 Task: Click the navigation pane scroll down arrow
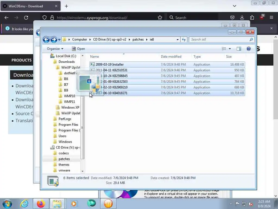(83, 171)
